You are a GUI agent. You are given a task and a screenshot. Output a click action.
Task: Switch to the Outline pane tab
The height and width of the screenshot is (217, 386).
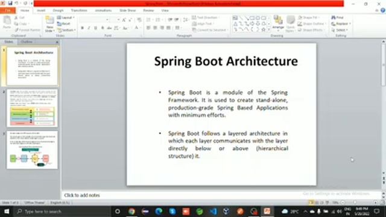coord(27,42)
